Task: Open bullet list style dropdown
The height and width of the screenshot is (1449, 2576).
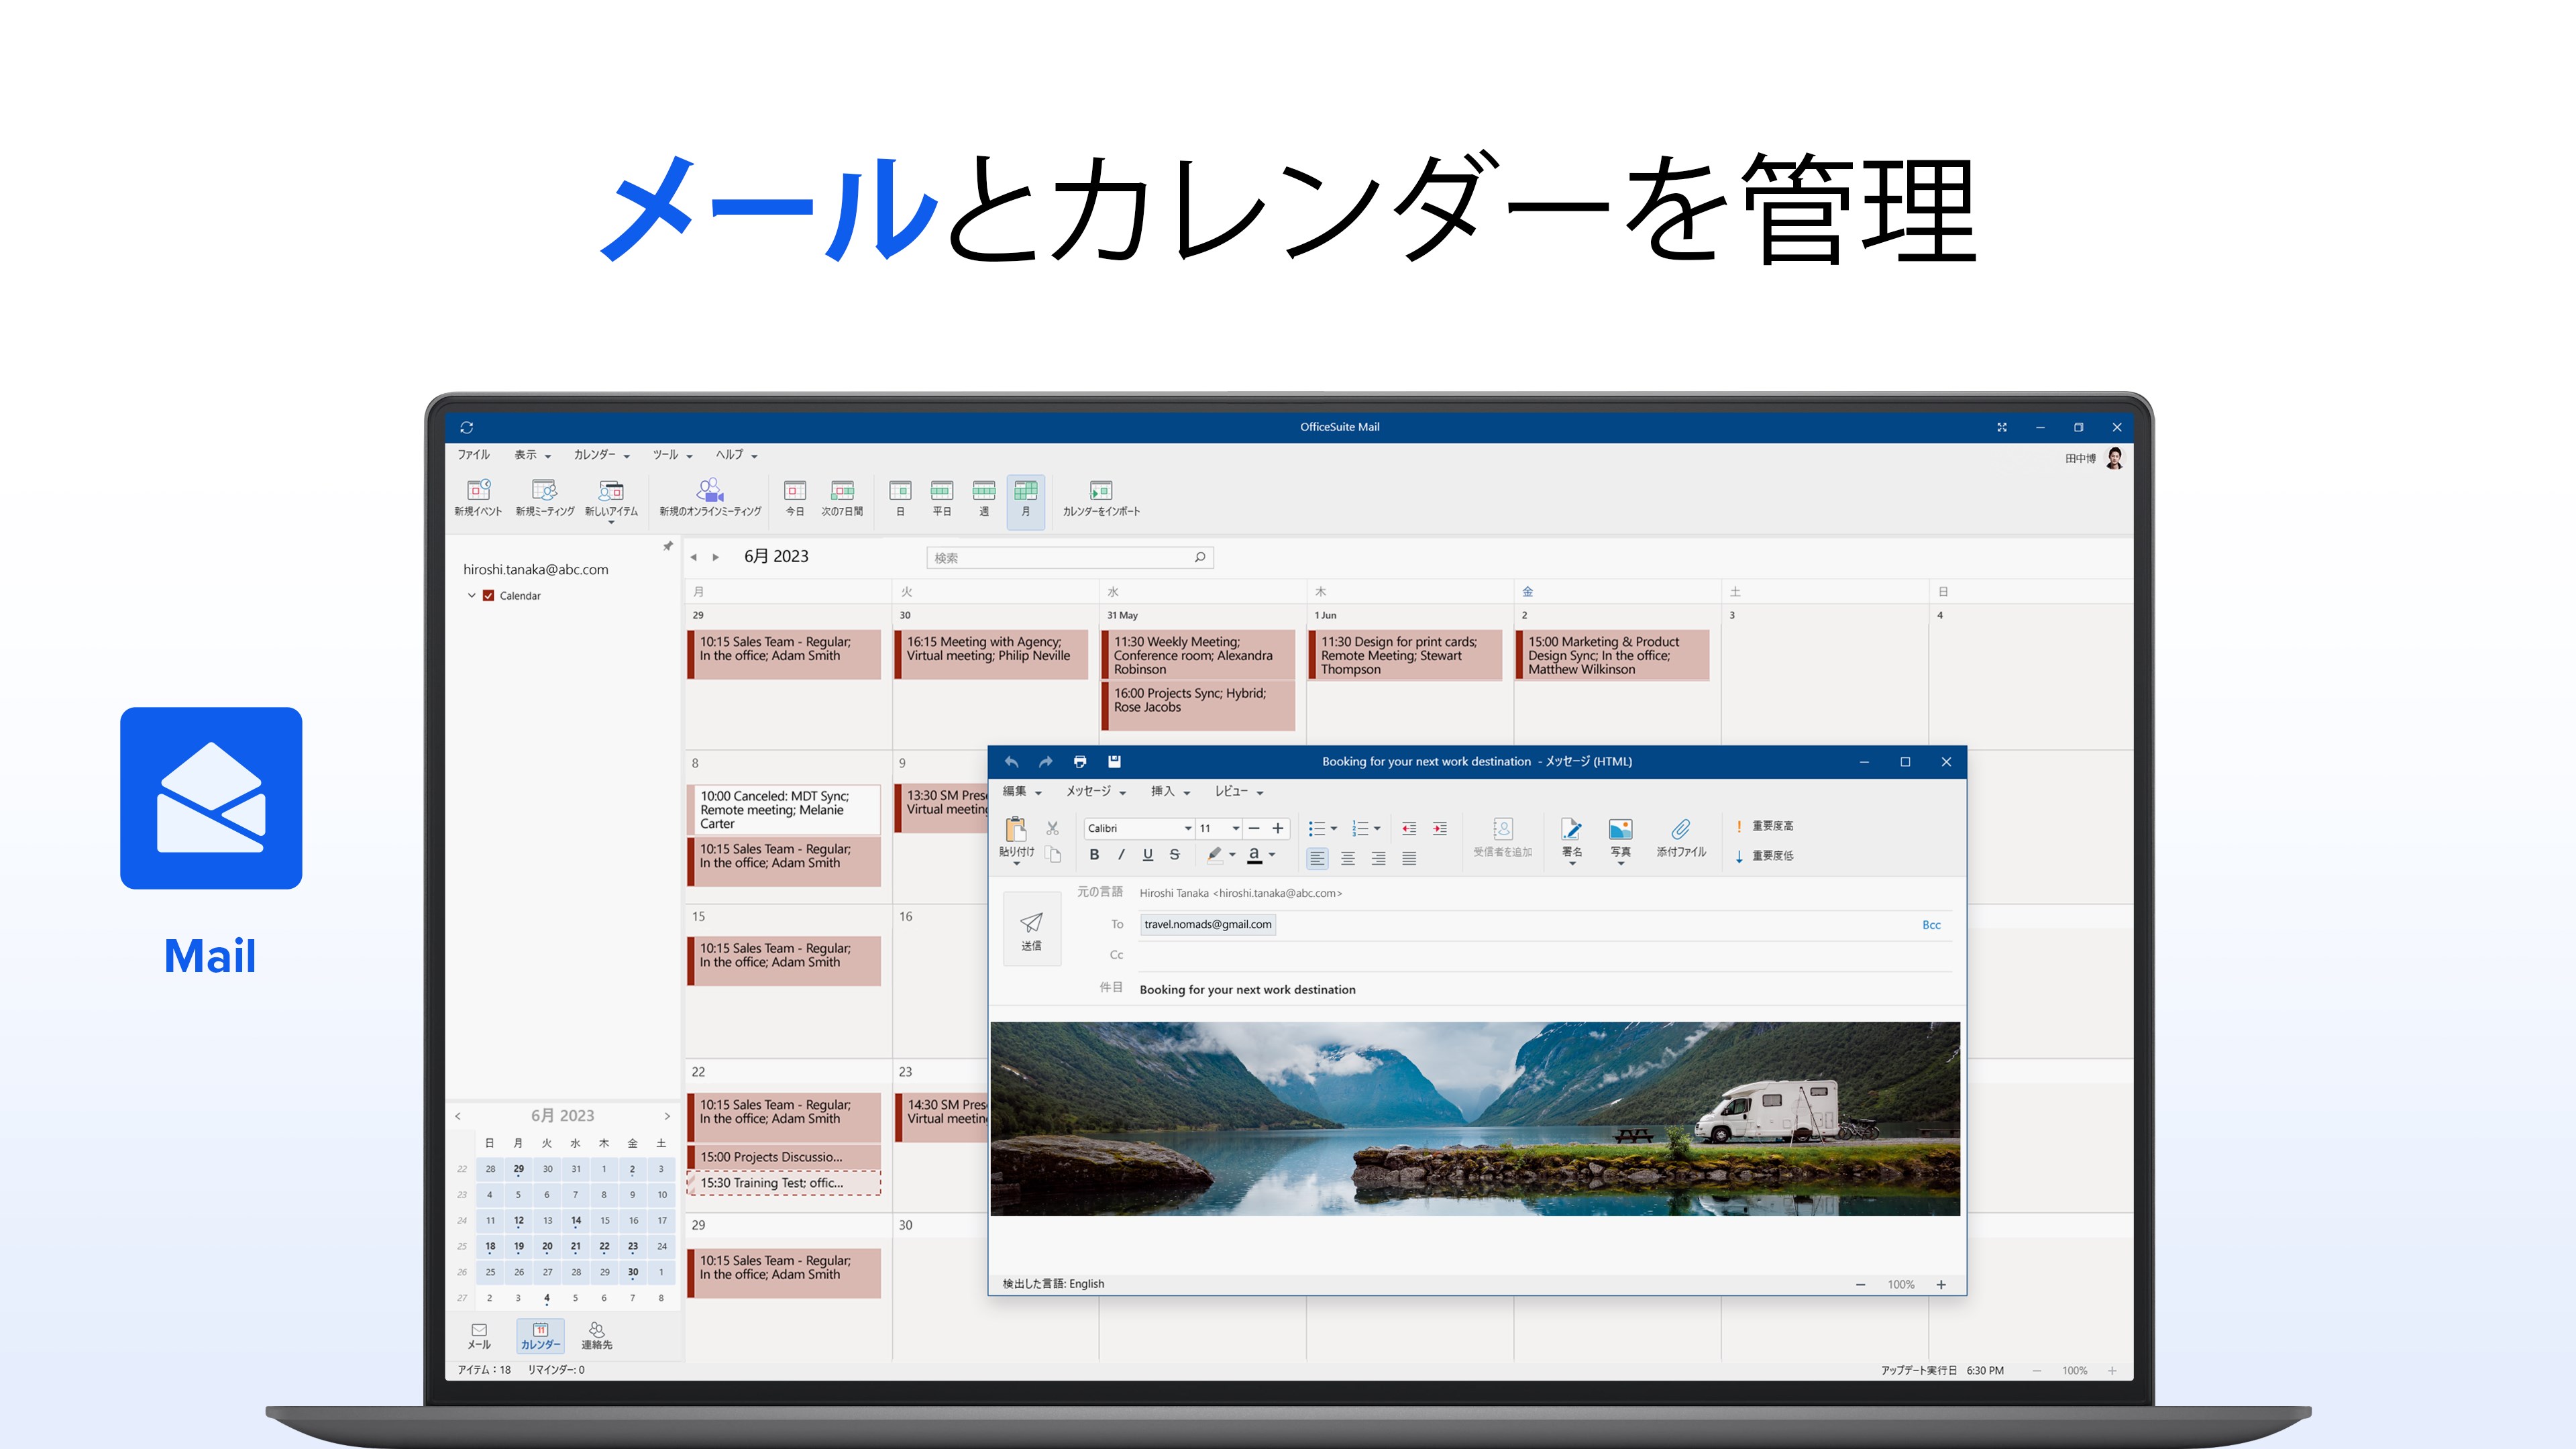Action: click(x=1334, y=829)
